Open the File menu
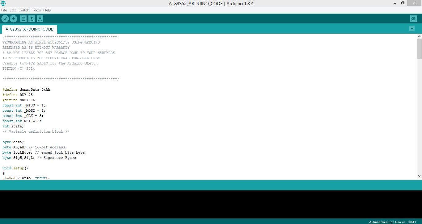 (x=4, y=10)
